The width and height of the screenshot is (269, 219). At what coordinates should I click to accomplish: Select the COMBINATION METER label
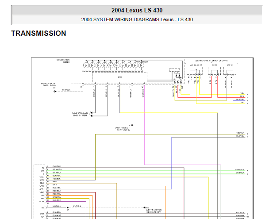click(63, 61)
